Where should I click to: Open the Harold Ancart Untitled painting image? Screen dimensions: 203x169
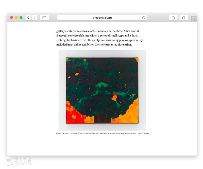[x=102, y=90]
